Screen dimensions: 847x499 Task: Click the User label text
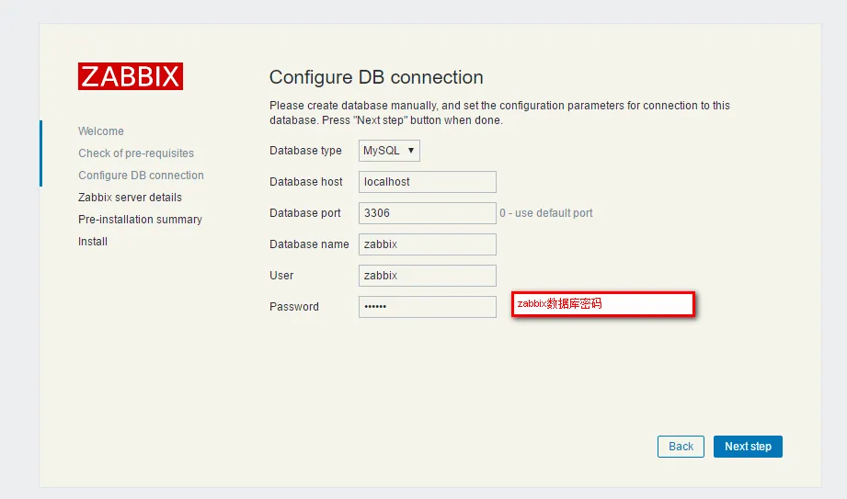pyautogui.click(x=281, y=276)
